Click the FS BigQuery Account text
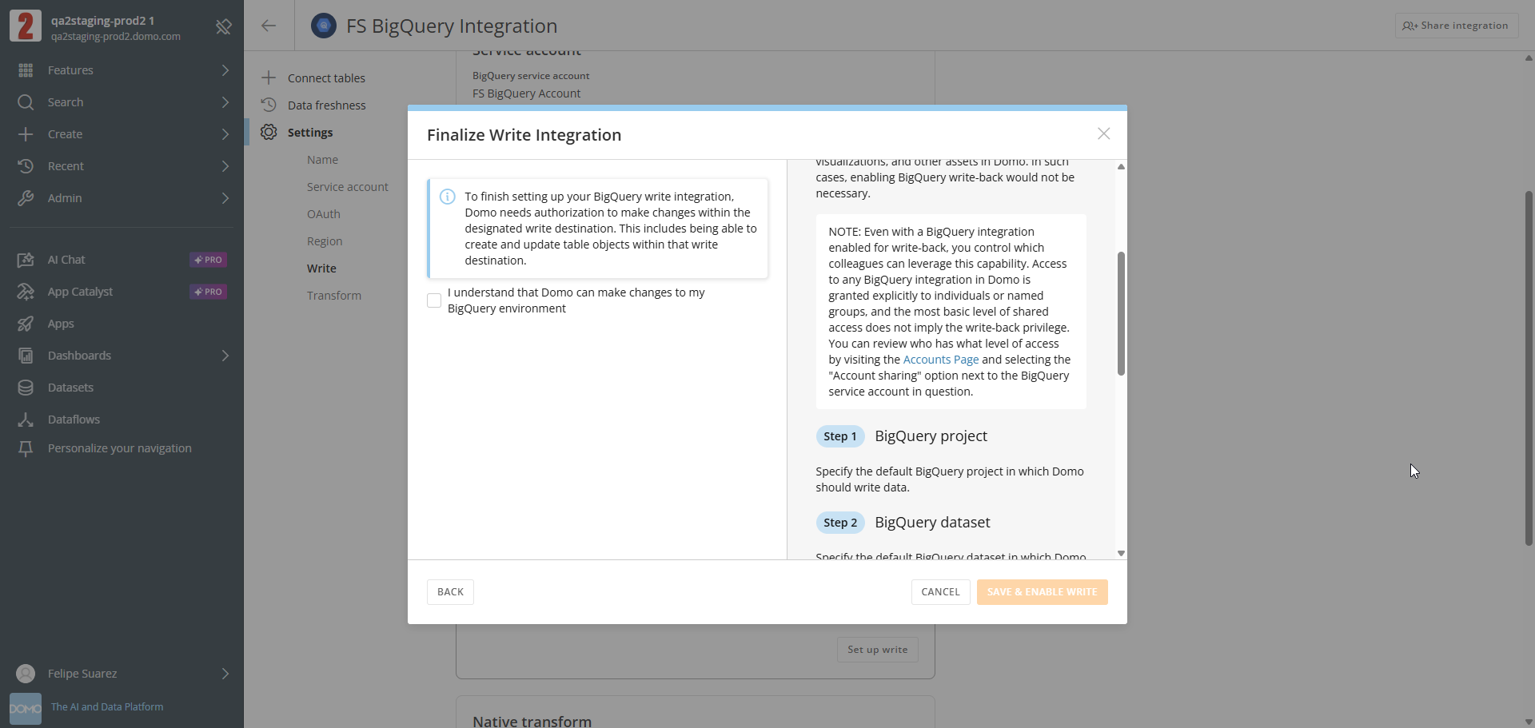Image resolution: width=1535 pixels, height=728 pixels. [x=526, y=93]
